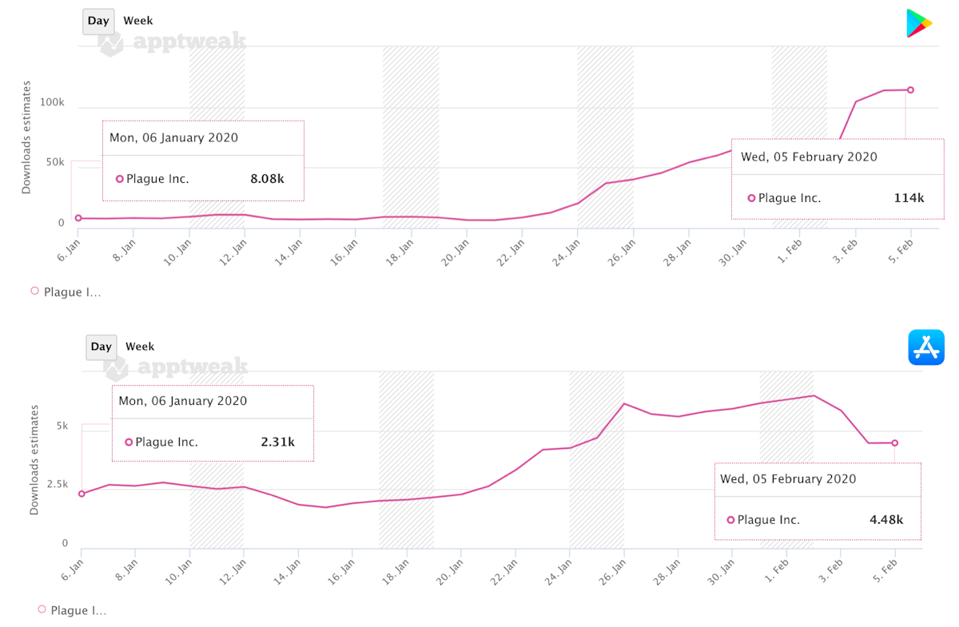Screen dimensions: 959x627
Task: Switch the App Store chart to Week view
Action: click(x=141, y=346)
